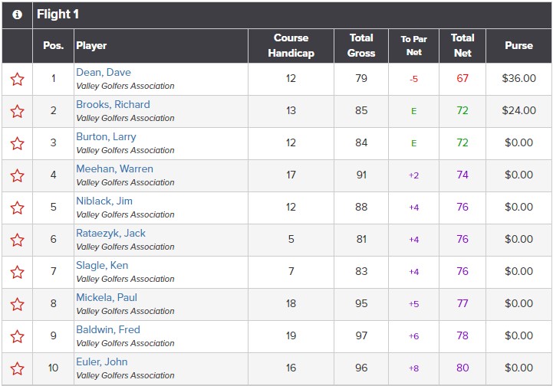Image resolution: width=553 pixels, height=386 pixels.
Task: Click Slagle, Ken's course handicap 7
Action: 291,271
